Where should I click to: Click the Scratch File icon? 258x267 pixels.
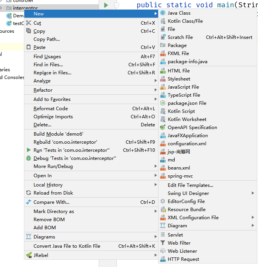(163, 37)
